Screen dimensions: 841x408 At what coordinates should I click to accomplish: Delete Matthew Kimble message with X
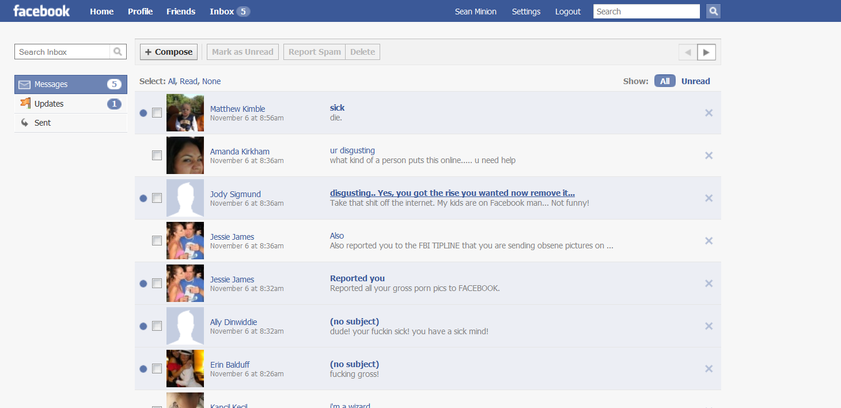coord(709,113)
